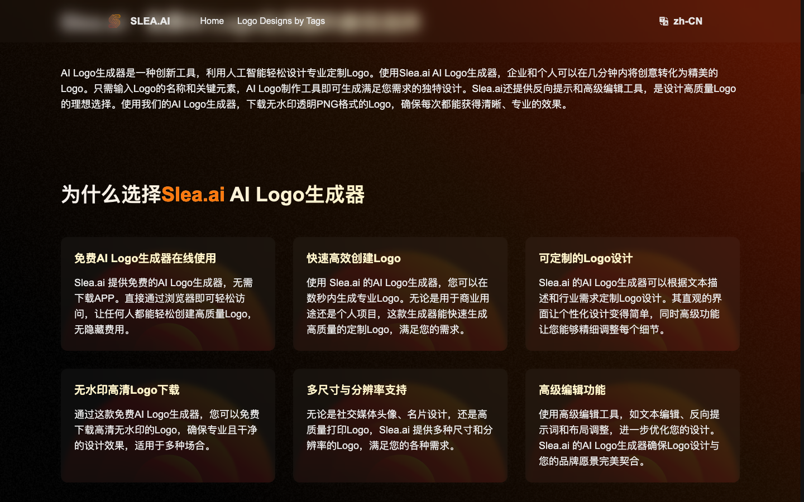The image size is (804, 502).
Task: Click the description under 多尺寸与分辨率支持
Action: pyautogui.click(x=400, y=430)
